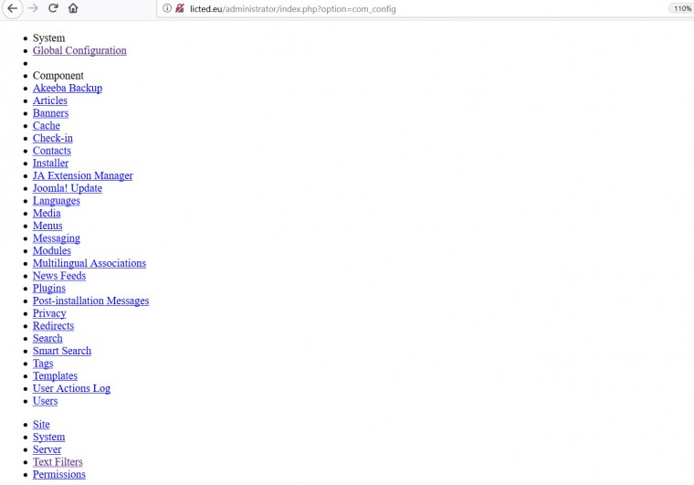Image resolution: width=694 pixels, height=485 pixels.
Task: Open the Smart Search link
Action: coord(62,351)
